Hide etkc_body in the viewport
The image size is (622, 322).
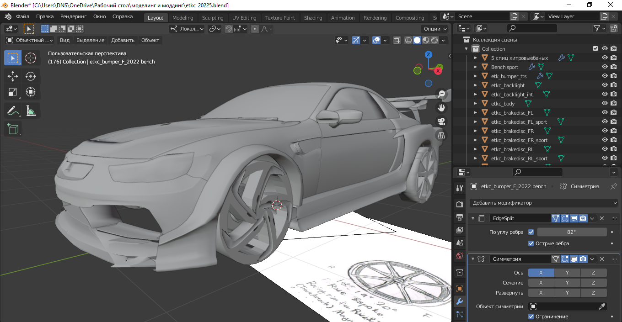pyautogui.click(x=605, y=104)
